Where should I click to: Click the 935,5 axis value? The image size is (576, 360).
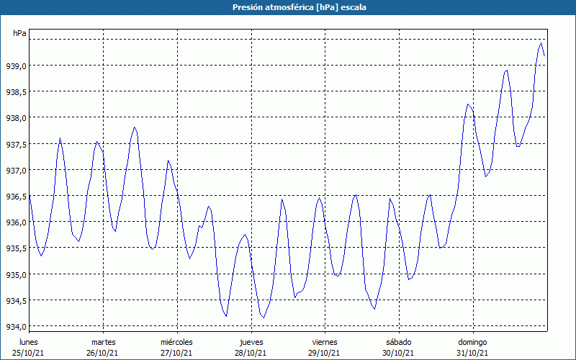click(x=16, y=248)
